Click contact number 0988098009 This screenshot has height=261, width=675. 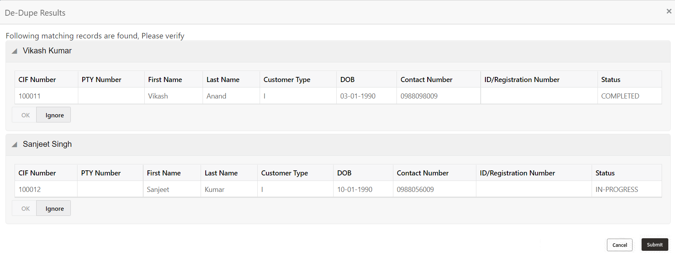419,96
